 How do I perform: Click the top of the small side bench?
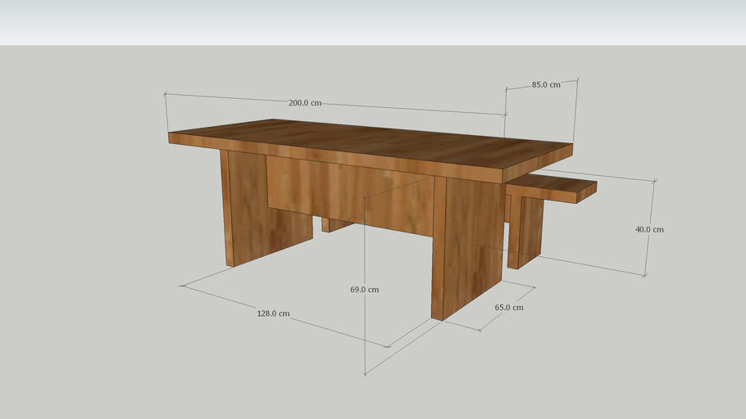549,185
